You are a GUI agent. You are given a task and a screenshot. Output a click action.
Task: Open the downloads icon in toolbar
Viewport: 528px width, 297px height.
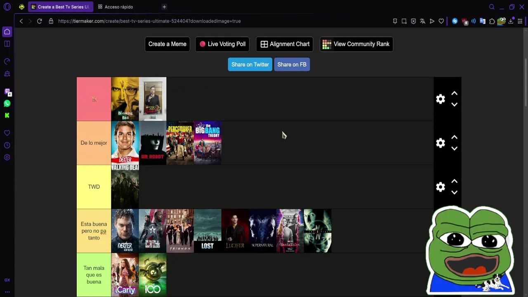[x=511, y=21]
